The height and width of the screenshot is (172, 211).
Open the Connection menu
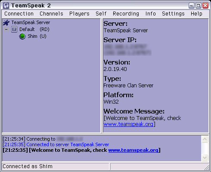coord(19,14)
